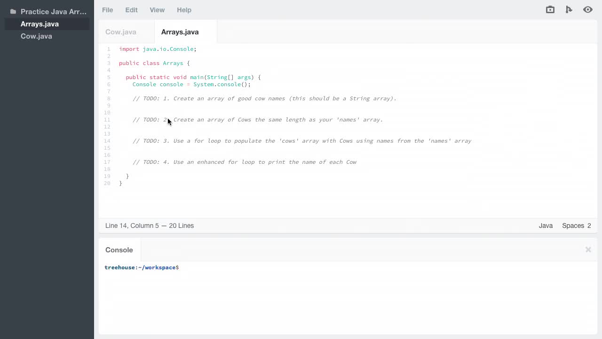The image size is (602, 339).
Task: Open the Help menu
Action: [184, 10]
